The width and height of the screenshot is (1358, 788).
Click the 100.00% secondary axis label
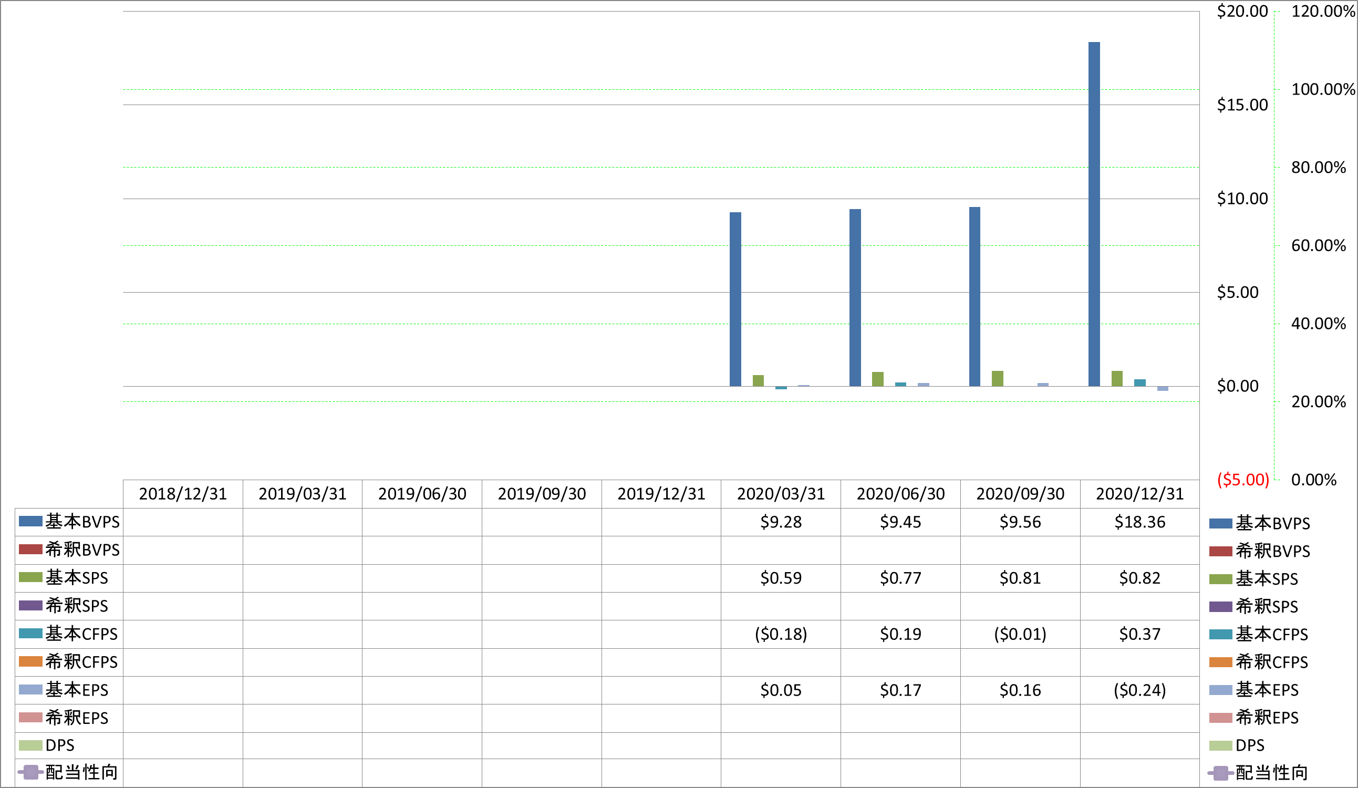(x=1323, y=89)
